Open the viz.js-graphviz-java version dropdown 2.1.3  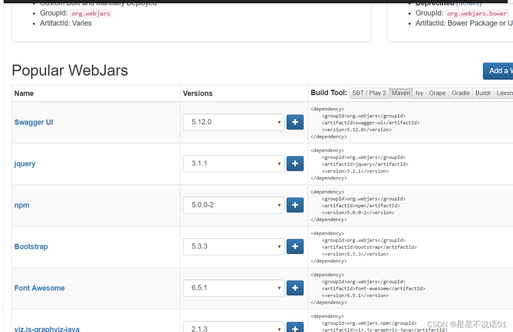[234, 327]
